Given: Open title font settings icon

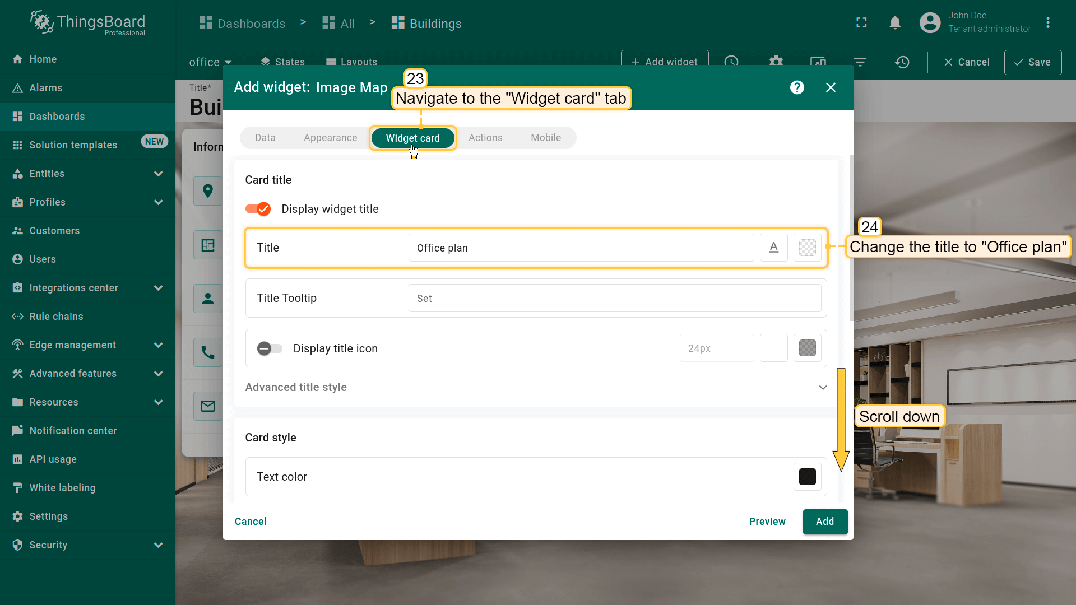Looking at the screenshot, I should [773, 248].
